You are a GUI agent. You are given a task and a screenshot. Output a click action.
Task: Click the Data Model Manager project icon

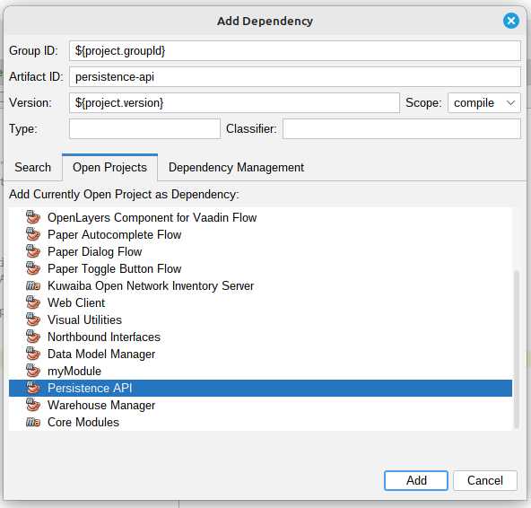[33, 354]
